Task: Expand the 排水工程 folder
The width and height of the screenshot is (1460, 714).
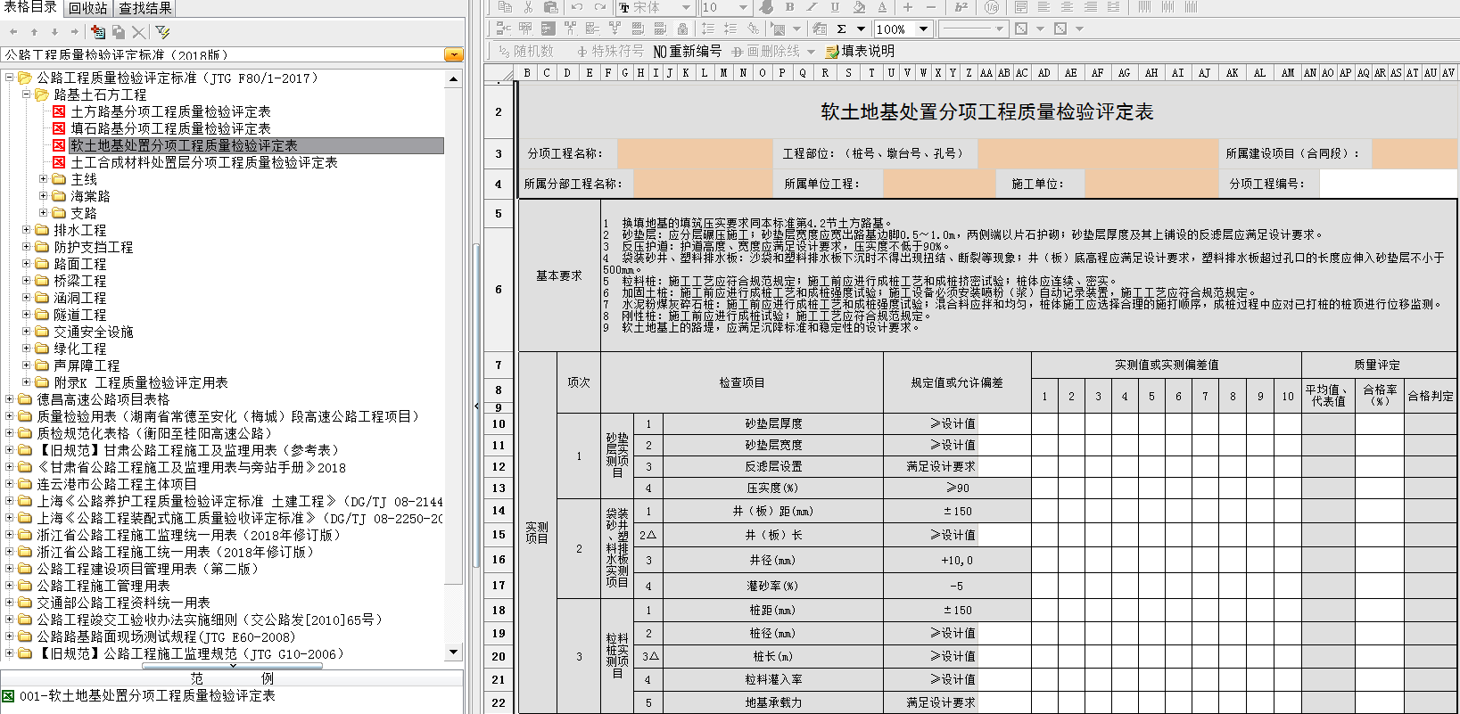Action: coord(26,230)
